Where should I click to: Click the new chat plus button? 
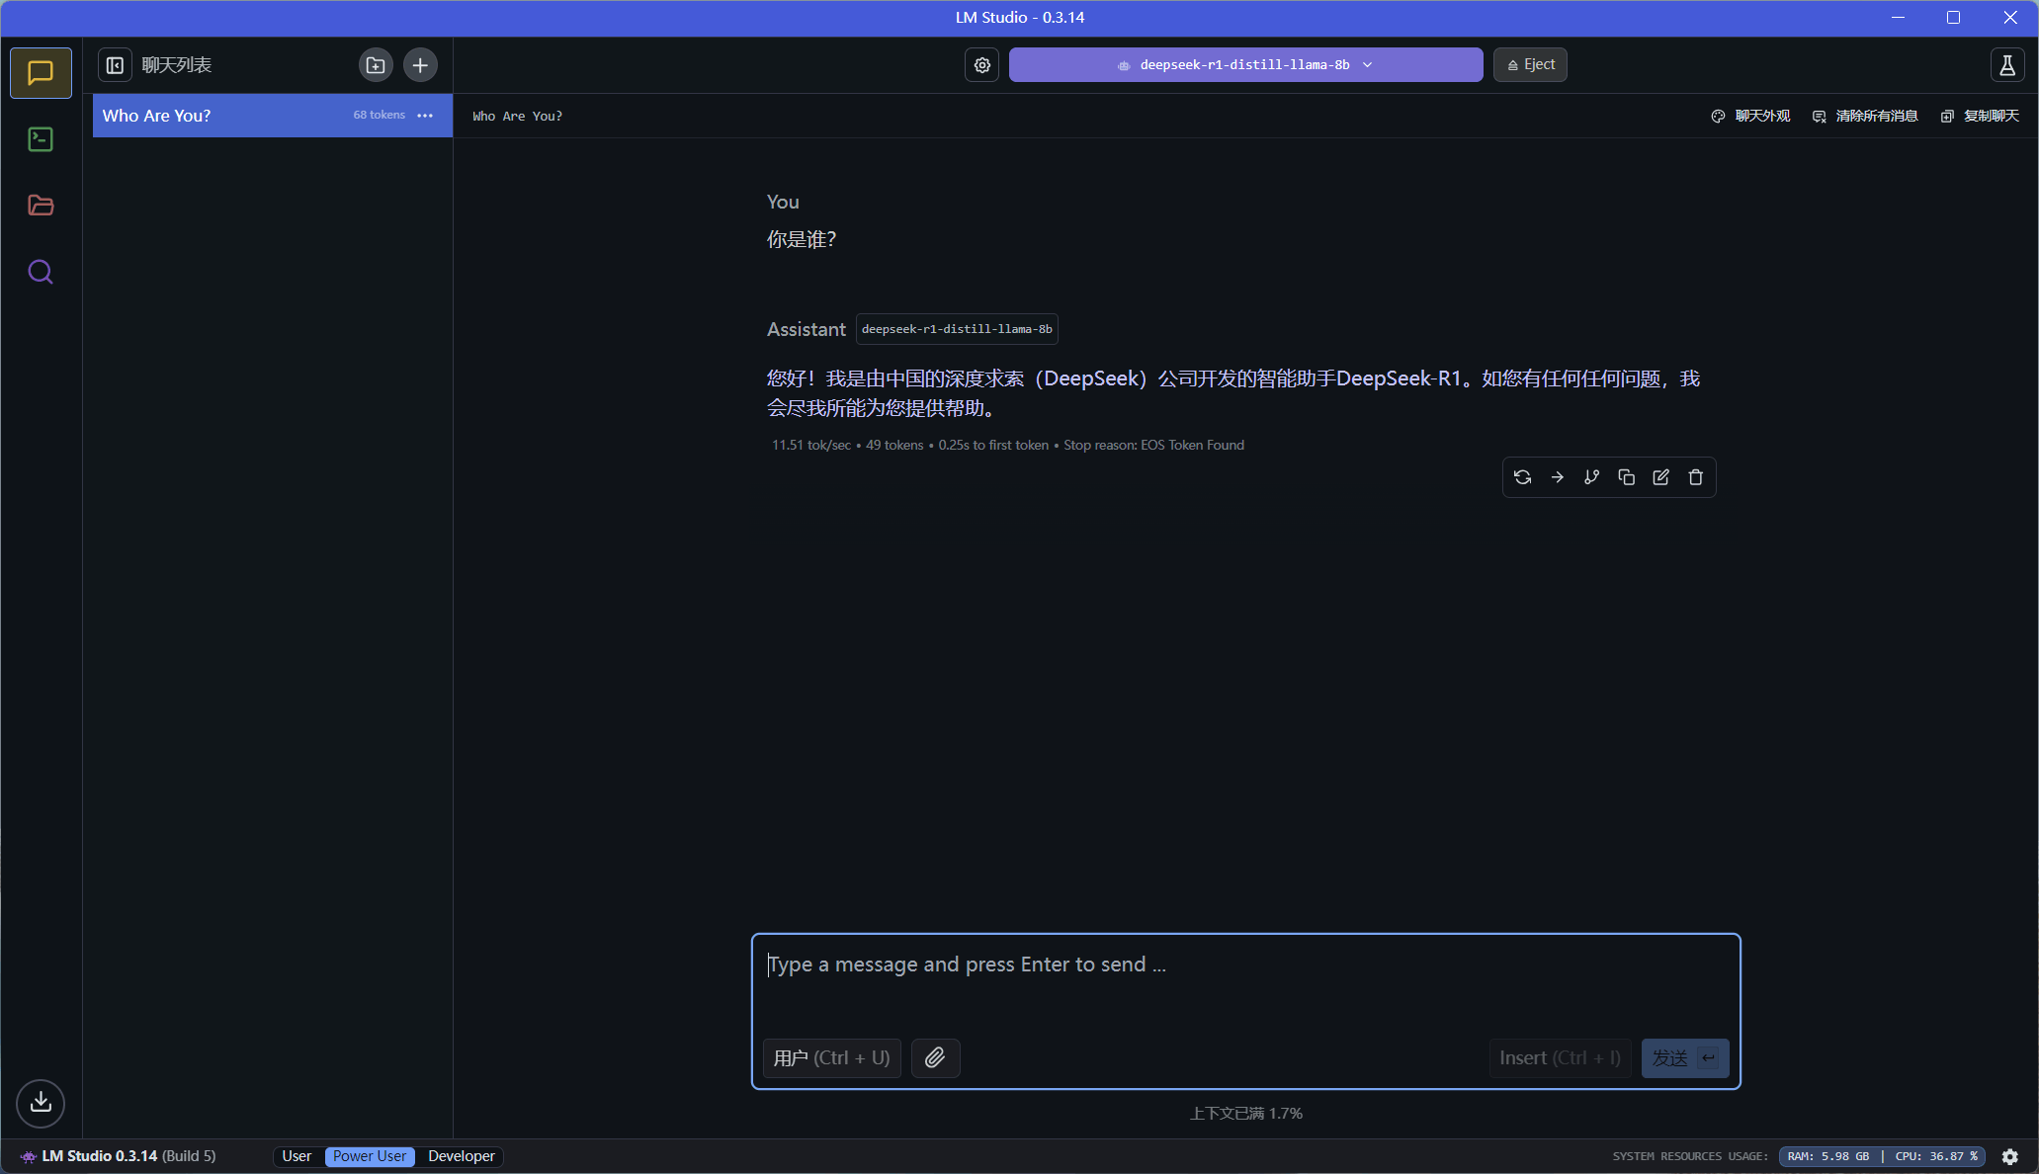tap(420, 65)
